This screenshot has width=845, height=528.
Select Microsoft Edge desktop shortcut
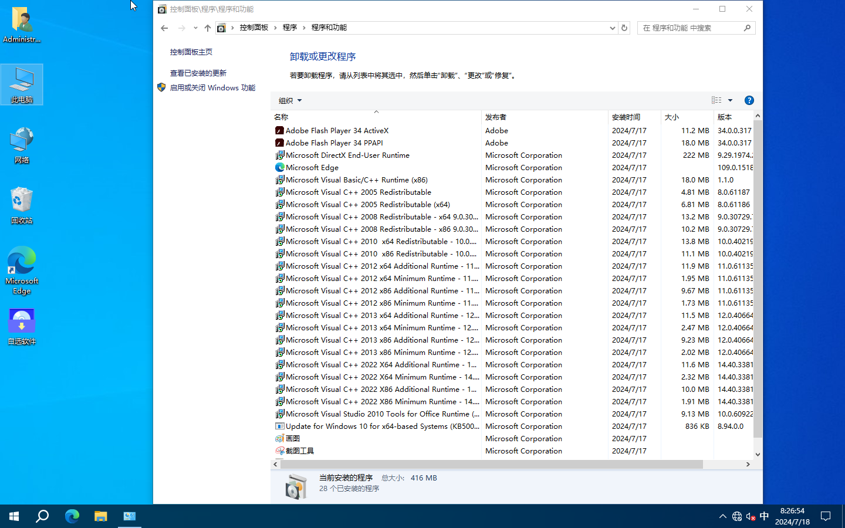(22, 270)
